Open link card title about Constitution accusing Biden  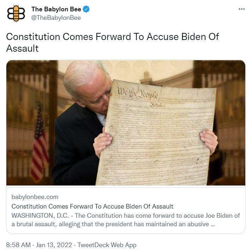92,206
